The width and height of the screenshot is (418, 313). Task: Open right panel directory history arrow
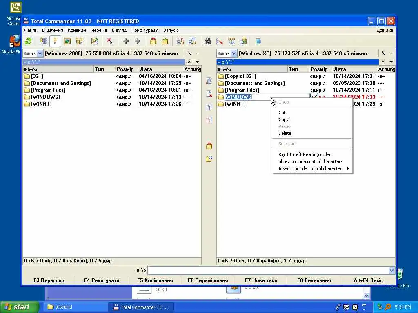click(391, 62)
